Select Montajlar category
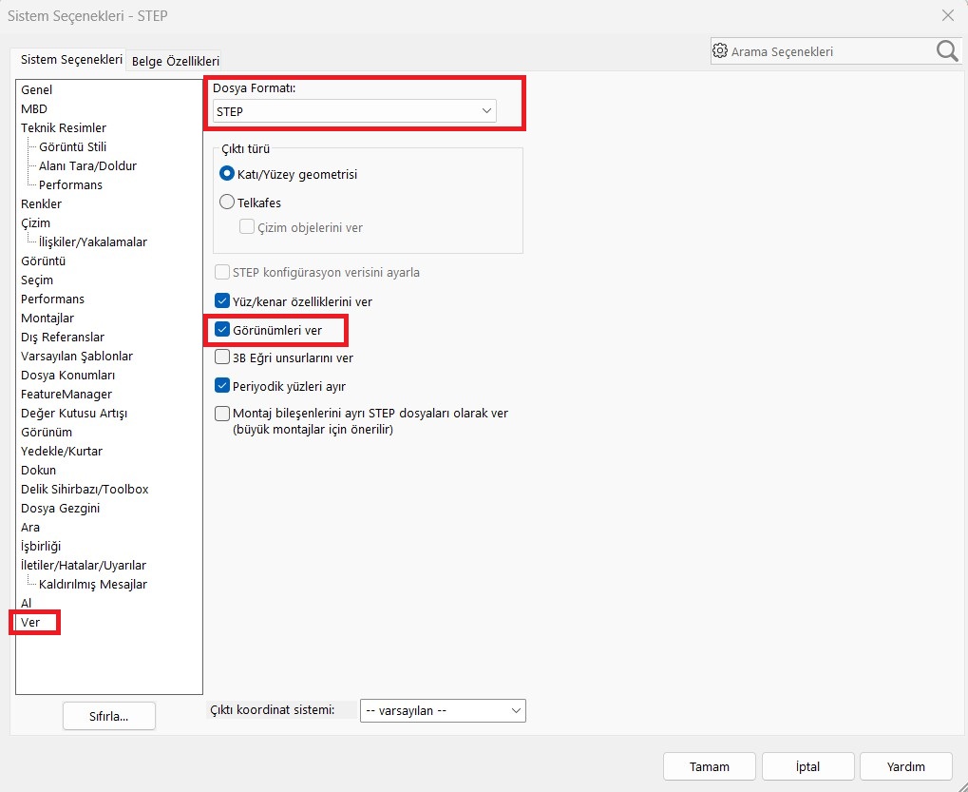The image size is (968, 792). 47,319
